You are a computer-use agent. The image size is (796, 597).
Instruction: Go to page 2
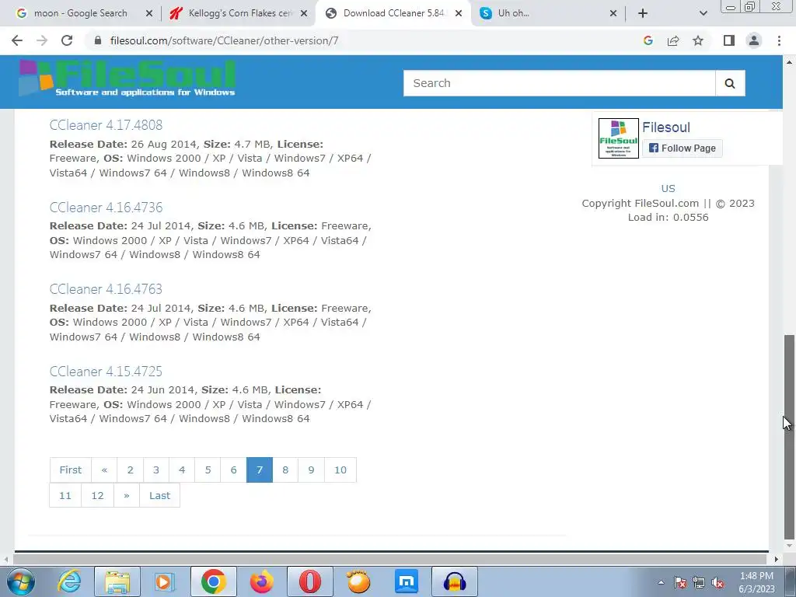[130, 470]
